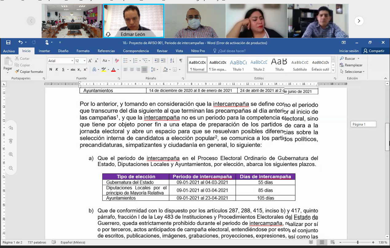Enable justified text alignment
Viewport: 390px width, 248px height.
coord(144,69)
